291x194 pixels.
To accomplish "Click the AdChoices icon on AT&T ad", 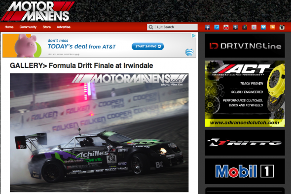I will pos(194,35).
